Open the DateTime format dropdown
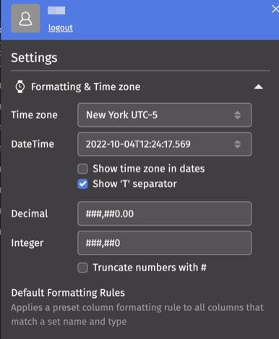This screenshot has height=339, width=279. click(x=165, y=144)
